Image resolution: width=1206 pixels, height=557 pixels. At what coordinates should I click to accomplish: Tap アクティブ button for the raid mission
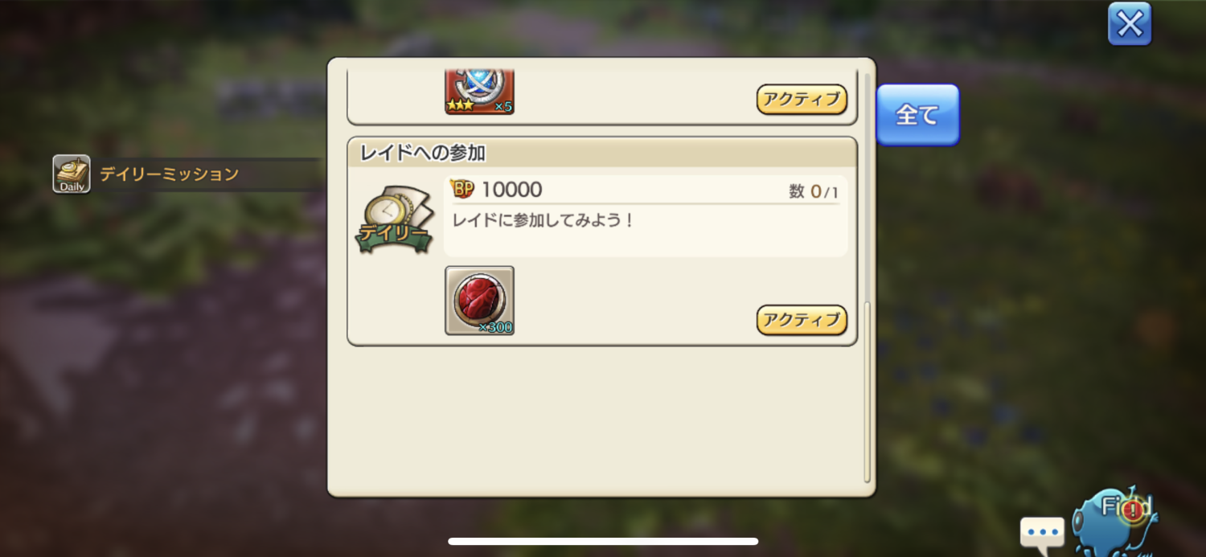tap(802, 320)
